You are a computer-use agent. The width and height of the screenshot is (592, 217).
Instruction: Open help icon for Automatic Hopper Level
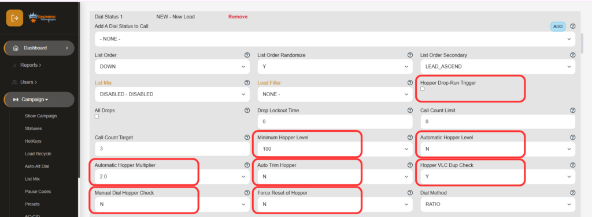(573, 138)
